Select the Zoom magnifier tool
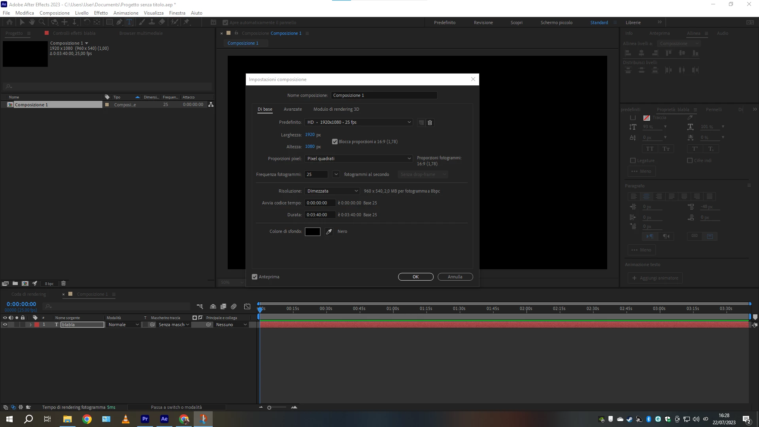 (x=42, y=23)
